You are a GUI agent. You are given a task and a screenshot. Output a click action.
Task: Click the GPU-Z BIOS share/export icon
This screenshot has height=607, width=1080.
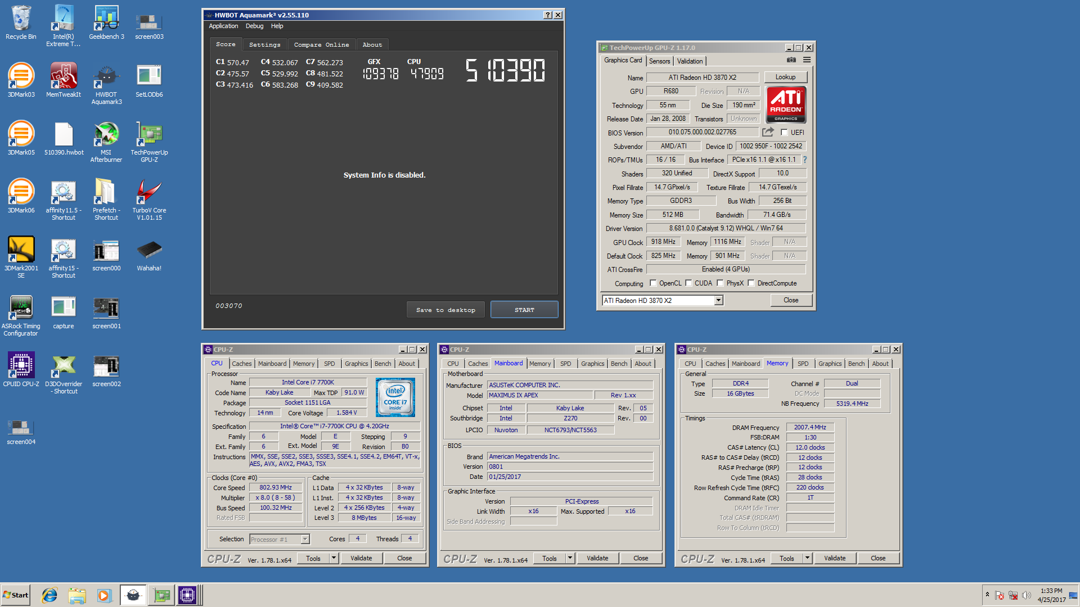click(x=768, y=132)
